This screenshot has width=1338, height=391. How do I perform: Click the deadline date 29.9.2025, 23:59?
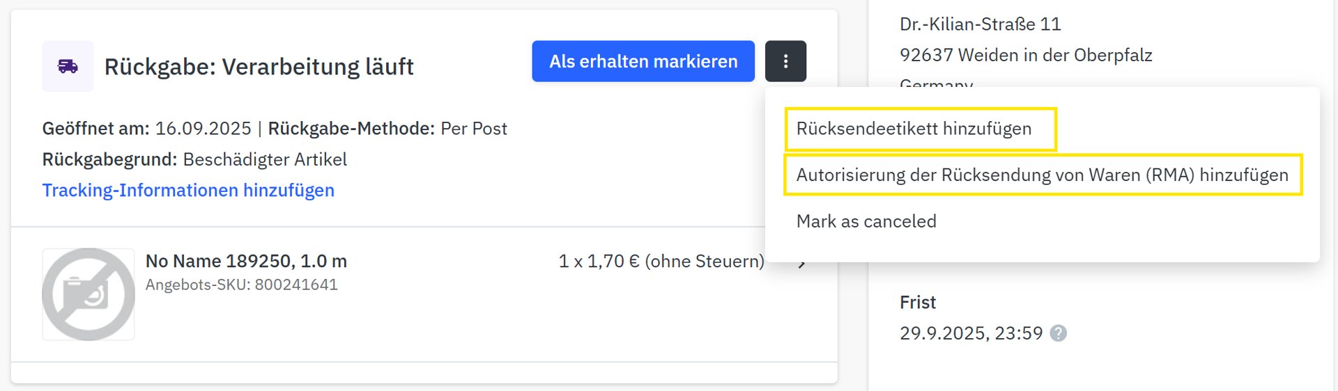coord(971,333)
